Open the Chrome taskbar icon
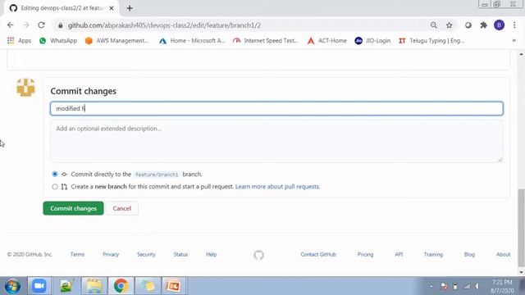The width and height of the screenshot is (525, 295). pos(121,286)
